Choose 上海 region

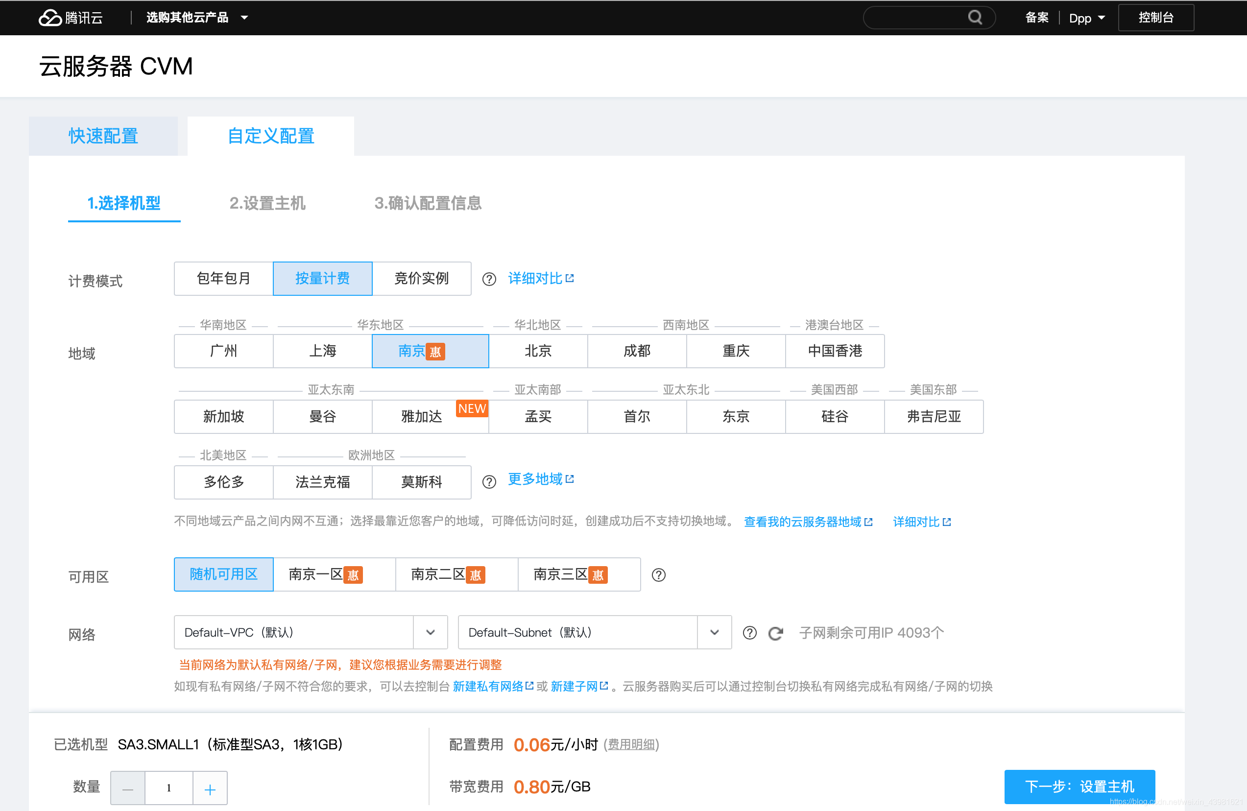click(x=323, y=351)
